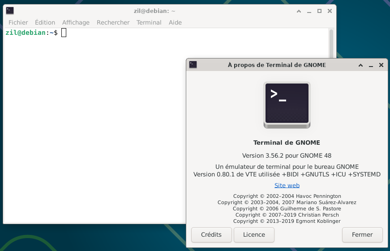390x251 pixels.
Task: Open the Rechercher menu
Action: (113, 23)
